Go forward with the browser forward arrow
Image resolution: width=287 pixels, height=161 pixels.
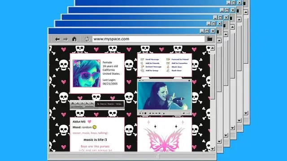pos(65,39)
